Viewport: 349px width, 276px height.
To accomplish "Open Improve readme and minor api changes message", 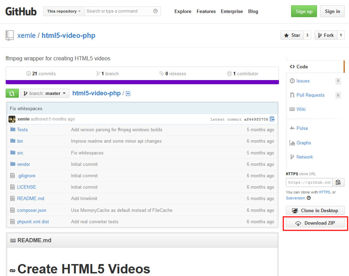I will 116,141.
